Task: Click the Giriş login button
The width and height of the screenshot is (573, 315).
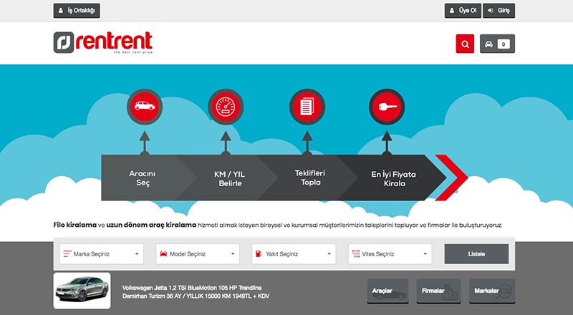Action: (x=499, y=11)
